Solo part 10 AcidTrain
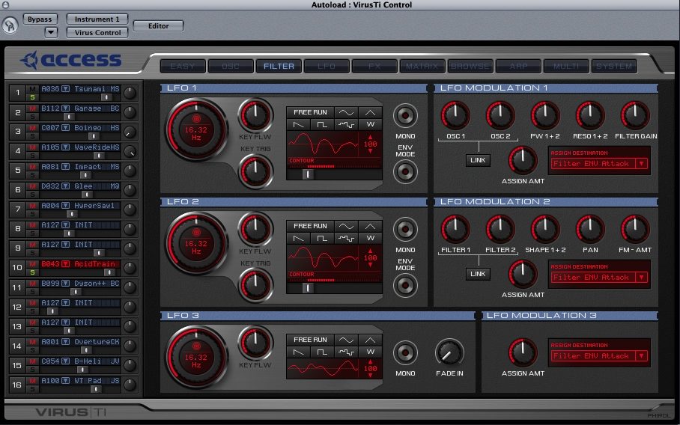This screenshot has height=425, width=680. 32,272
